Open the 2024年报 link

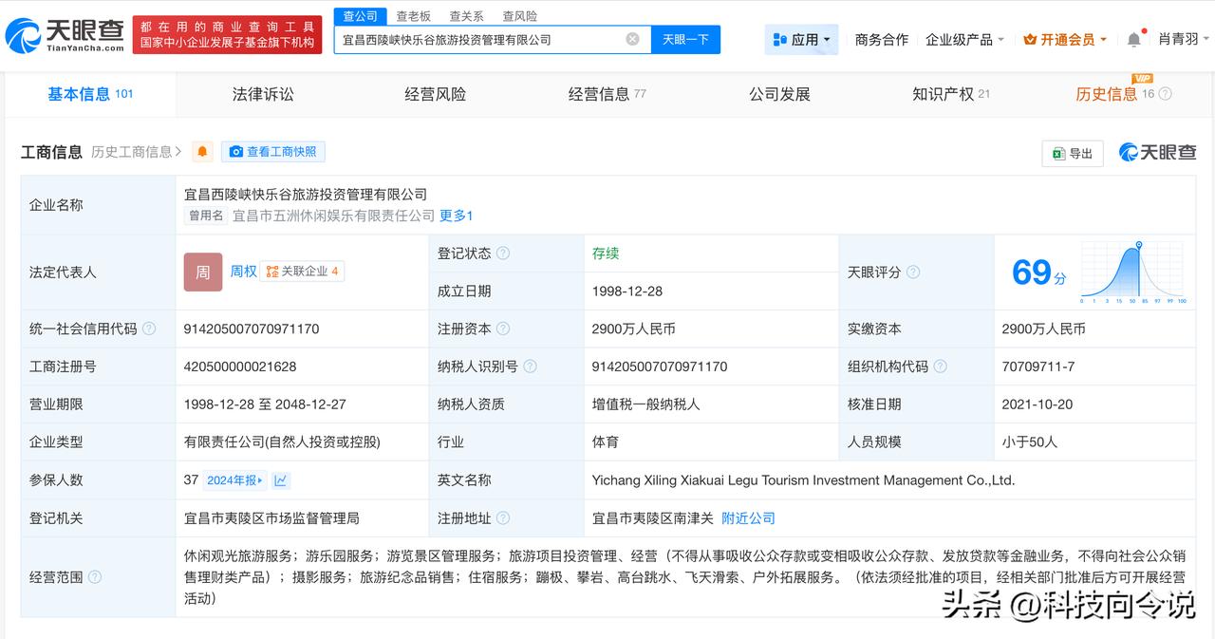[235, 480]
